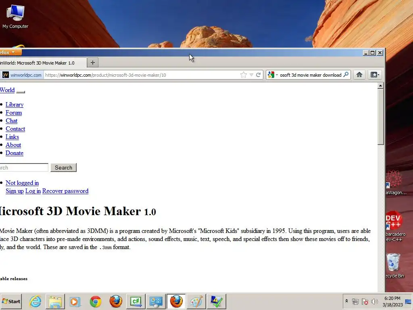Open the Sign up link

click(15, 191)
